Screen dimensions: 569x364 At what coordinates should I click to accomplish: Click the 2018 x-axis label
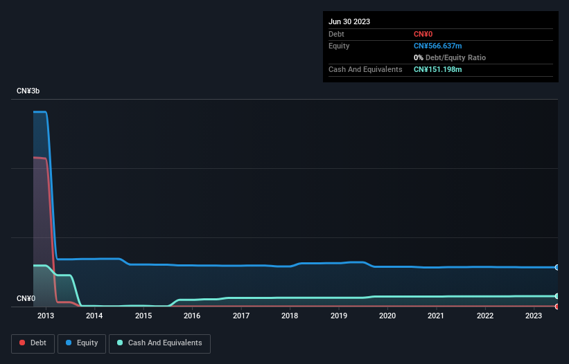(290, 316)
